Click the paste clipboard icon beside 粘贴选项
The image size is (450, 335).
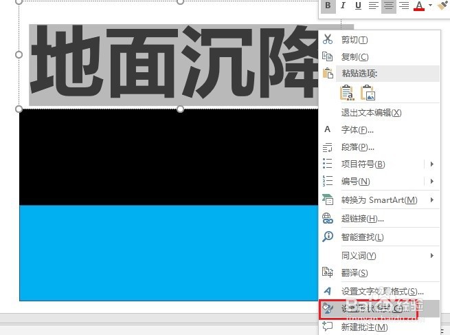coord(328,74)
